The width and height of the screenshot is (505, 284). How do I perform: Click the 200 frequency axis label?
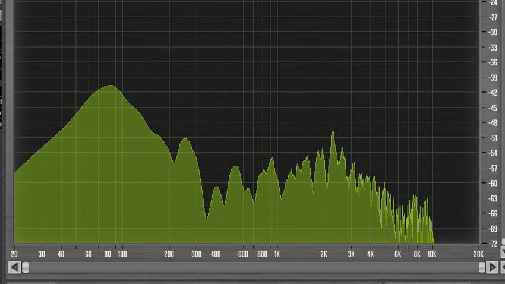pyautogui.click(x=169, y=254)
